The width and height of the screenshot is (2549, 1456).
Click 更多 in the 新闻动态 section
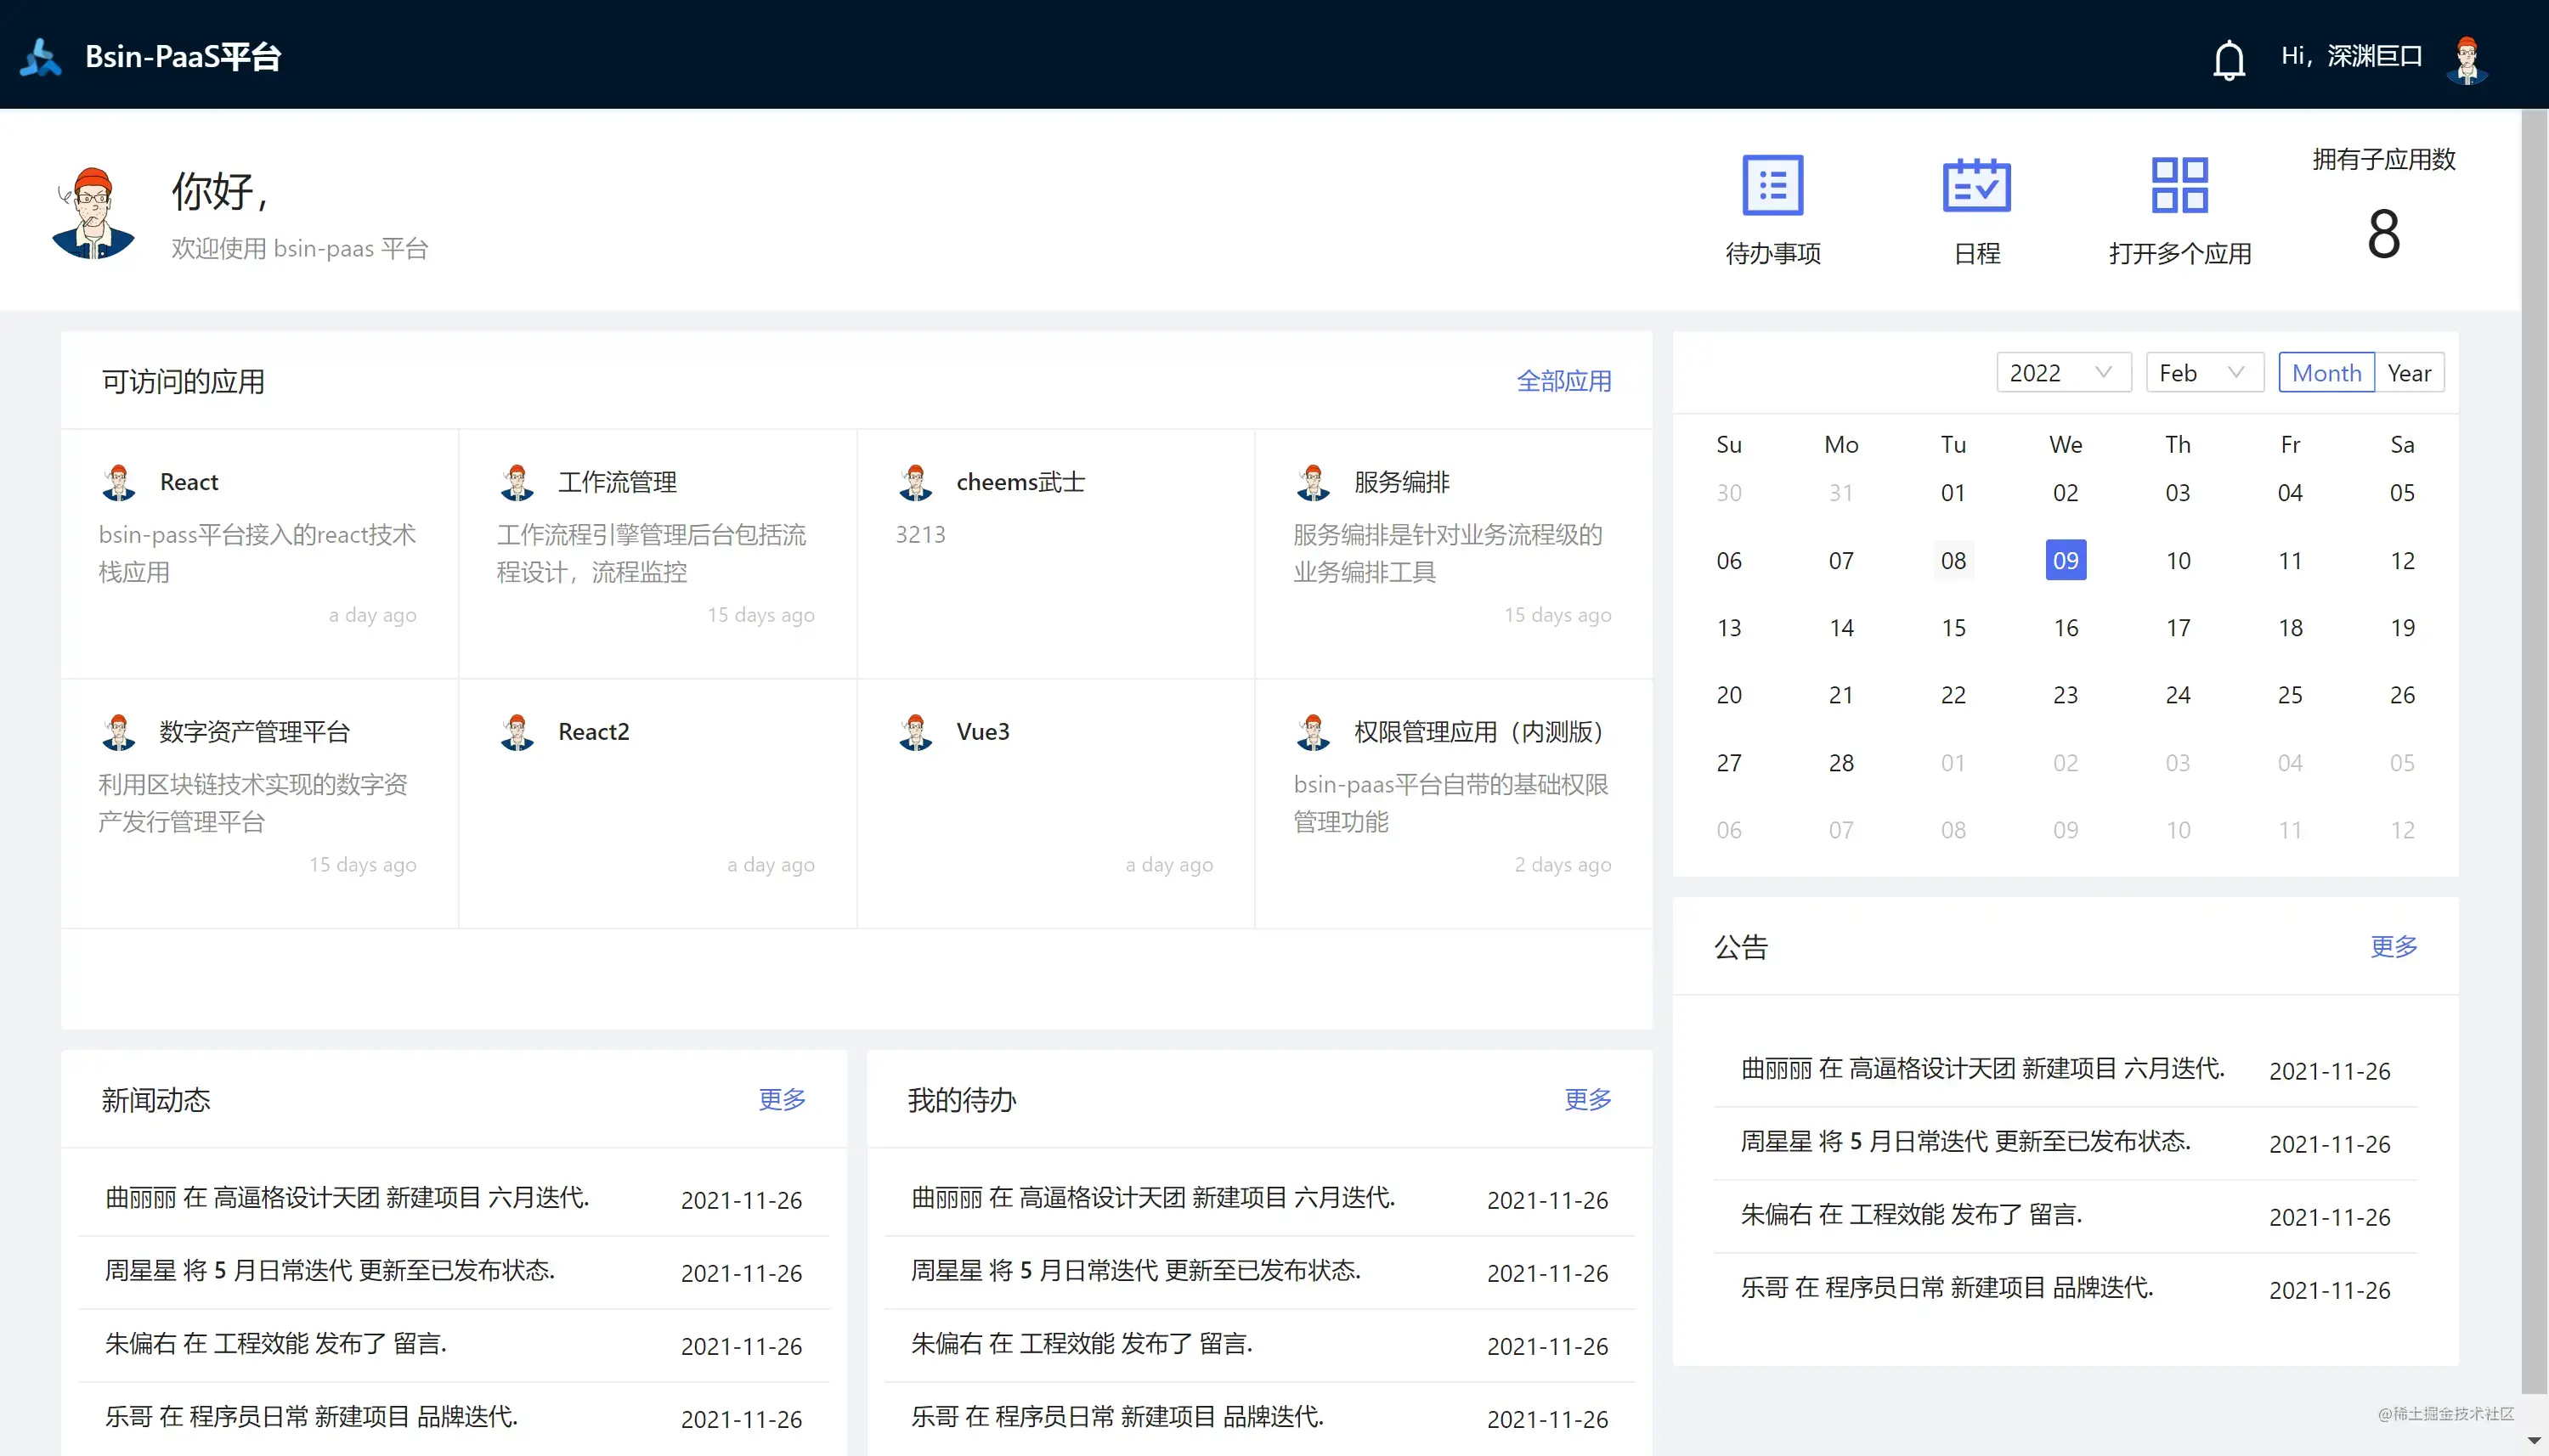coord(781,1100)
